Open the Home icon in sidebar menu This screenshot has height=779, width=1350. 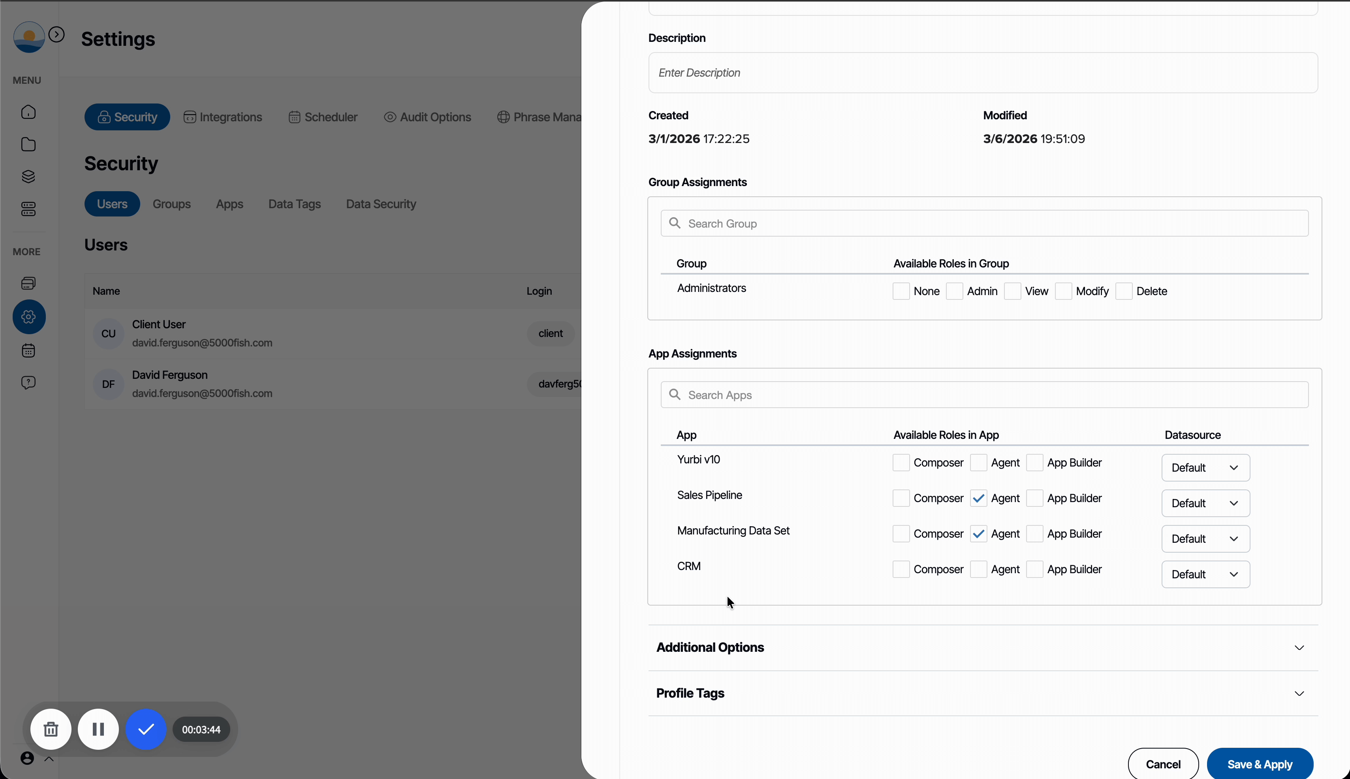tap(28, 112)
